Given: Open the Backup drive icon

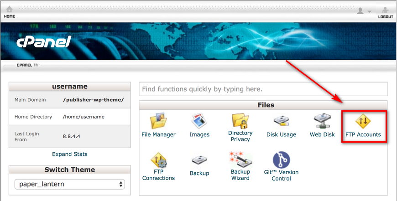Looking at the screenshot, I should click(199, 160).
